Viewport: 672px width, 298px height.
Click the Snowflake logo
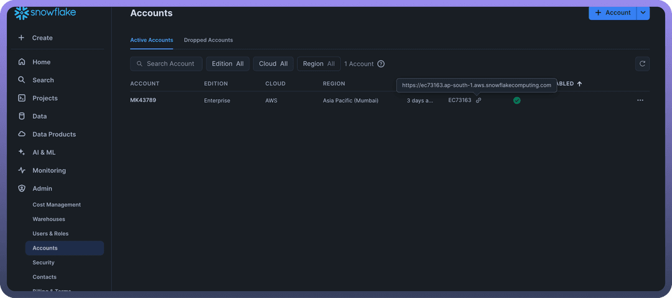coord(45,13)
